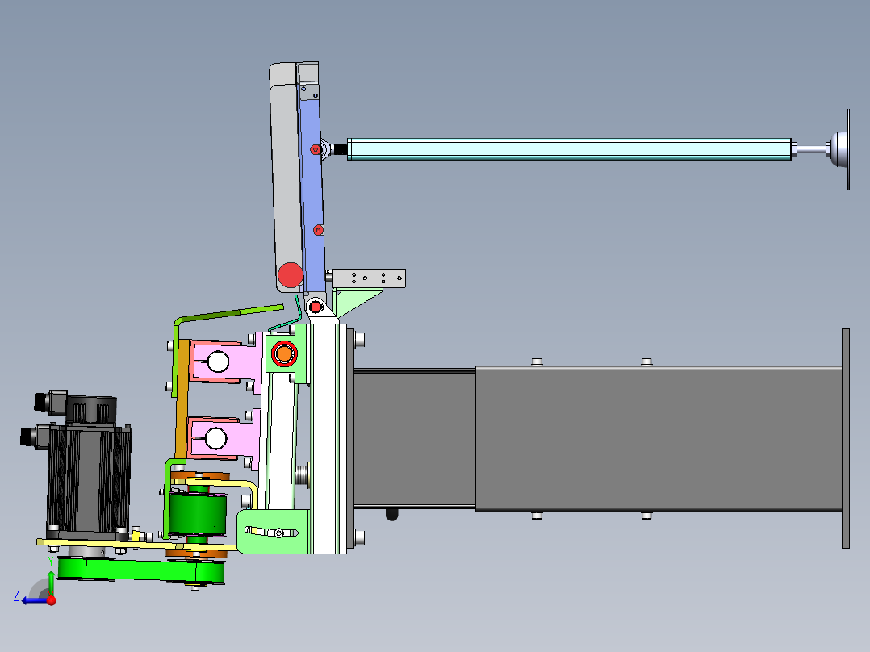Click the green Y axis arrow of triad
Viewport: 870px width, 652px height.
click(51, 582)
